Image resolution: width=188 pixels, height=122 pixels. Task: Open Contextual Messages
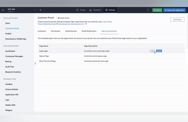pos(14,56)
